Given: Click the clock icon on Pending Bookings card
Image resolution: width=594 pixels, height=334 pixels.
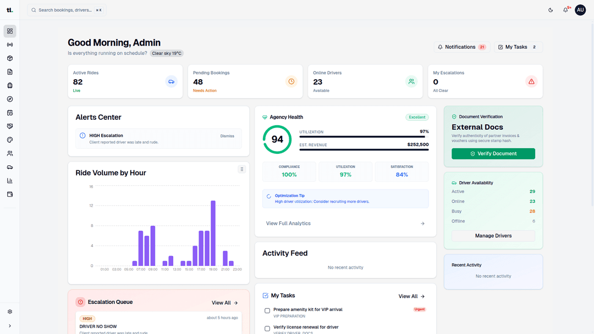Looking at the screenshot, I should point(291,81).
